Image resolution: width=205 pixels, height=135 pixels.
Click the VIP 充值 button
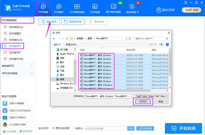tap(192, 10)
